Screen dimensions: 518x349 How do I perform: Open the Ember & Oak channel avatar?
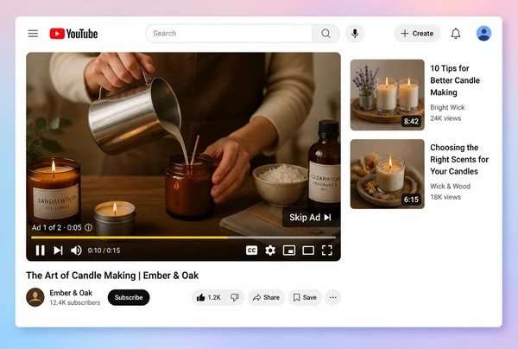coord(35,297)
